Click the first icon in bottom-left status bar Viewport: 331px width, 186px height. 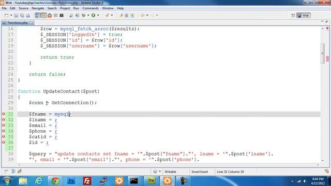pos(6,171)
